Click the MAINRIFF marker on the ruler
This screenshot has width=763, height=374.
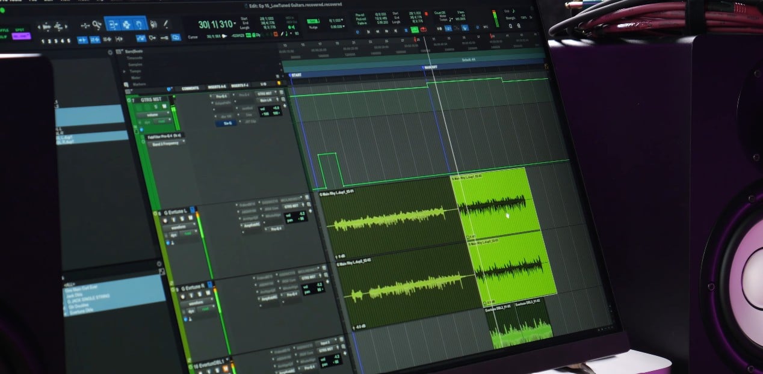pyautogui.click(x=430, y=68)
